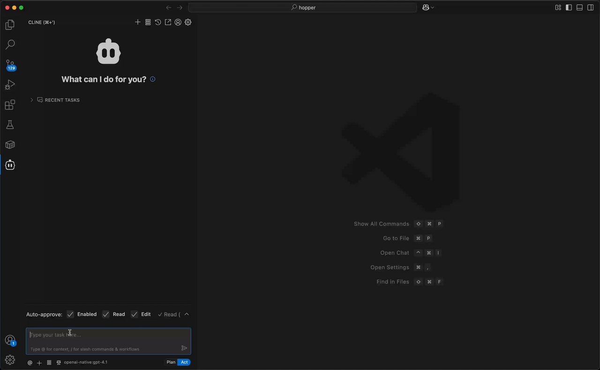Toggle primary side bar visibility
600x370 pixels.
click(x=569, y=7)
